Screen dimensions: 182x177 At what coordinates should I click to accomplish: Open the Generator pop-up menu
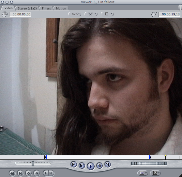point(156,173)
